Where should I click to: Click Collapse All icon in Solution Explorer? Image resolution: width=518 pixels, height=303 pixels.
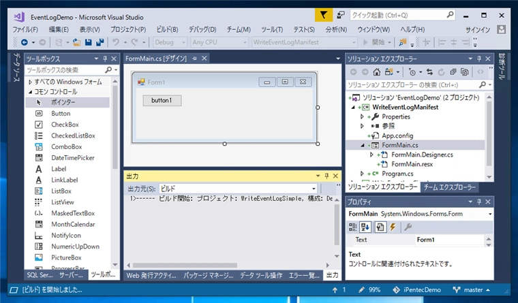click(x=453, y=72)
